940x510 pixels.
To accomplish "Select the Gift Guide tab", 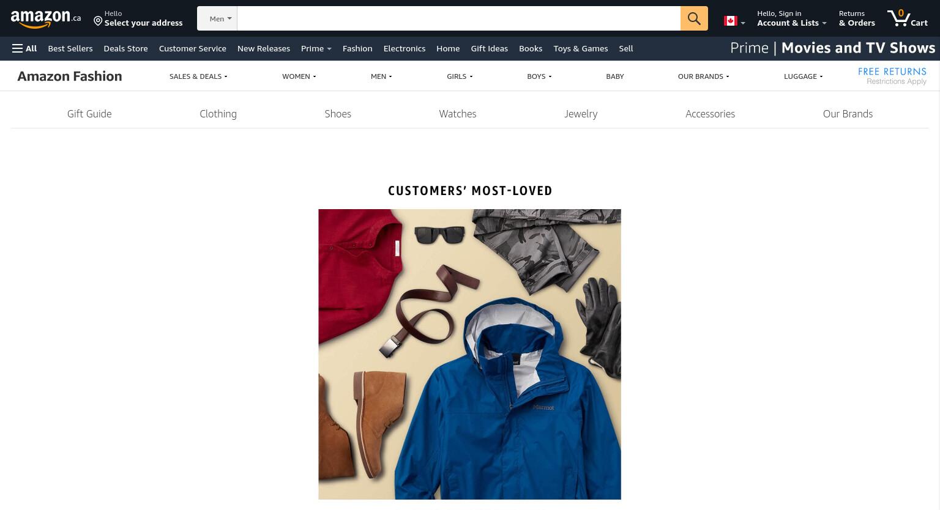I will pyautogui.click(x=89, y=114).
